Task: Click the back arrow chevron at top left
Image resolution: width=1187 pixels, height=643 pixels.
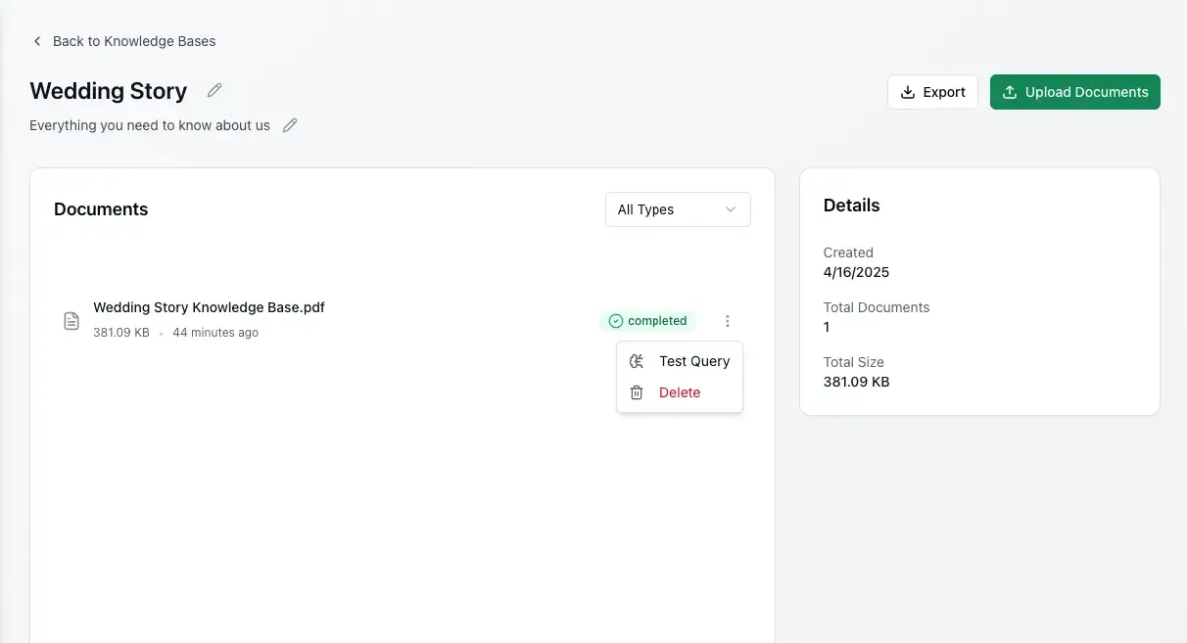Action: [36, 41]
